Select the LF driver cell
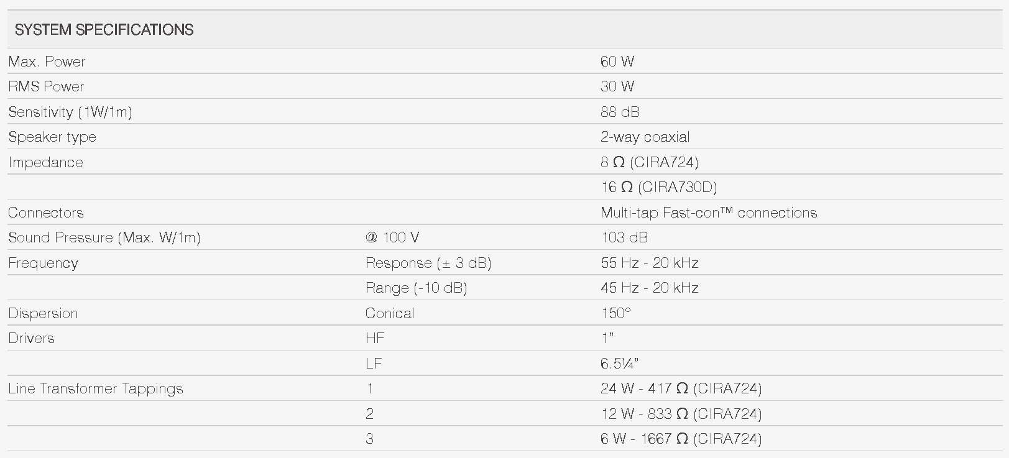The image size is (1009, 458). (374, 364)
